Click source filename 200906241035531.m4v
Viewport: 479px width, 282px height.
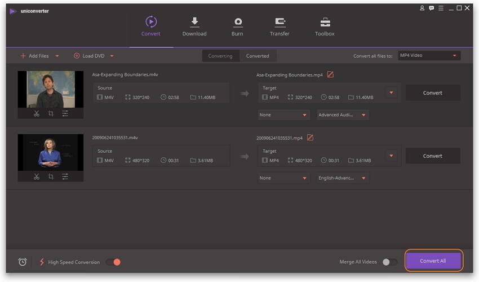[115, 138]
